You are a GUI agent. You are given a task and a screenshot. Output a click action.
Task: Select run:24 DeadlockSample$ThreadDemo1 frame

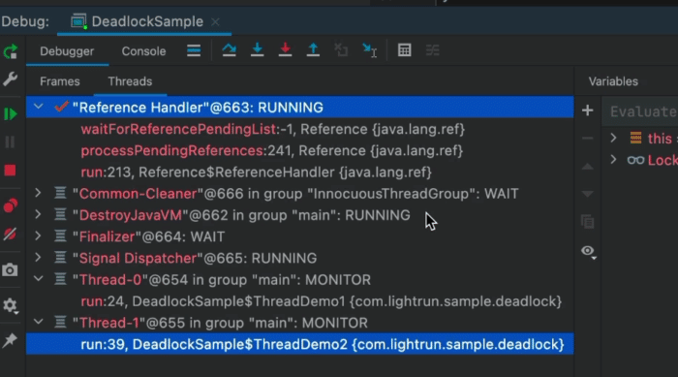pyautogui.click(x=322, y=301)
